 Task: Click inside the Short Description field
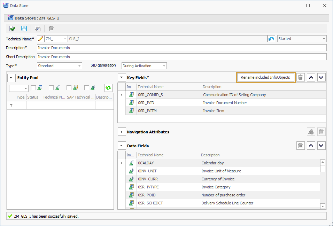pyautogui.click(x=139, y=56)
